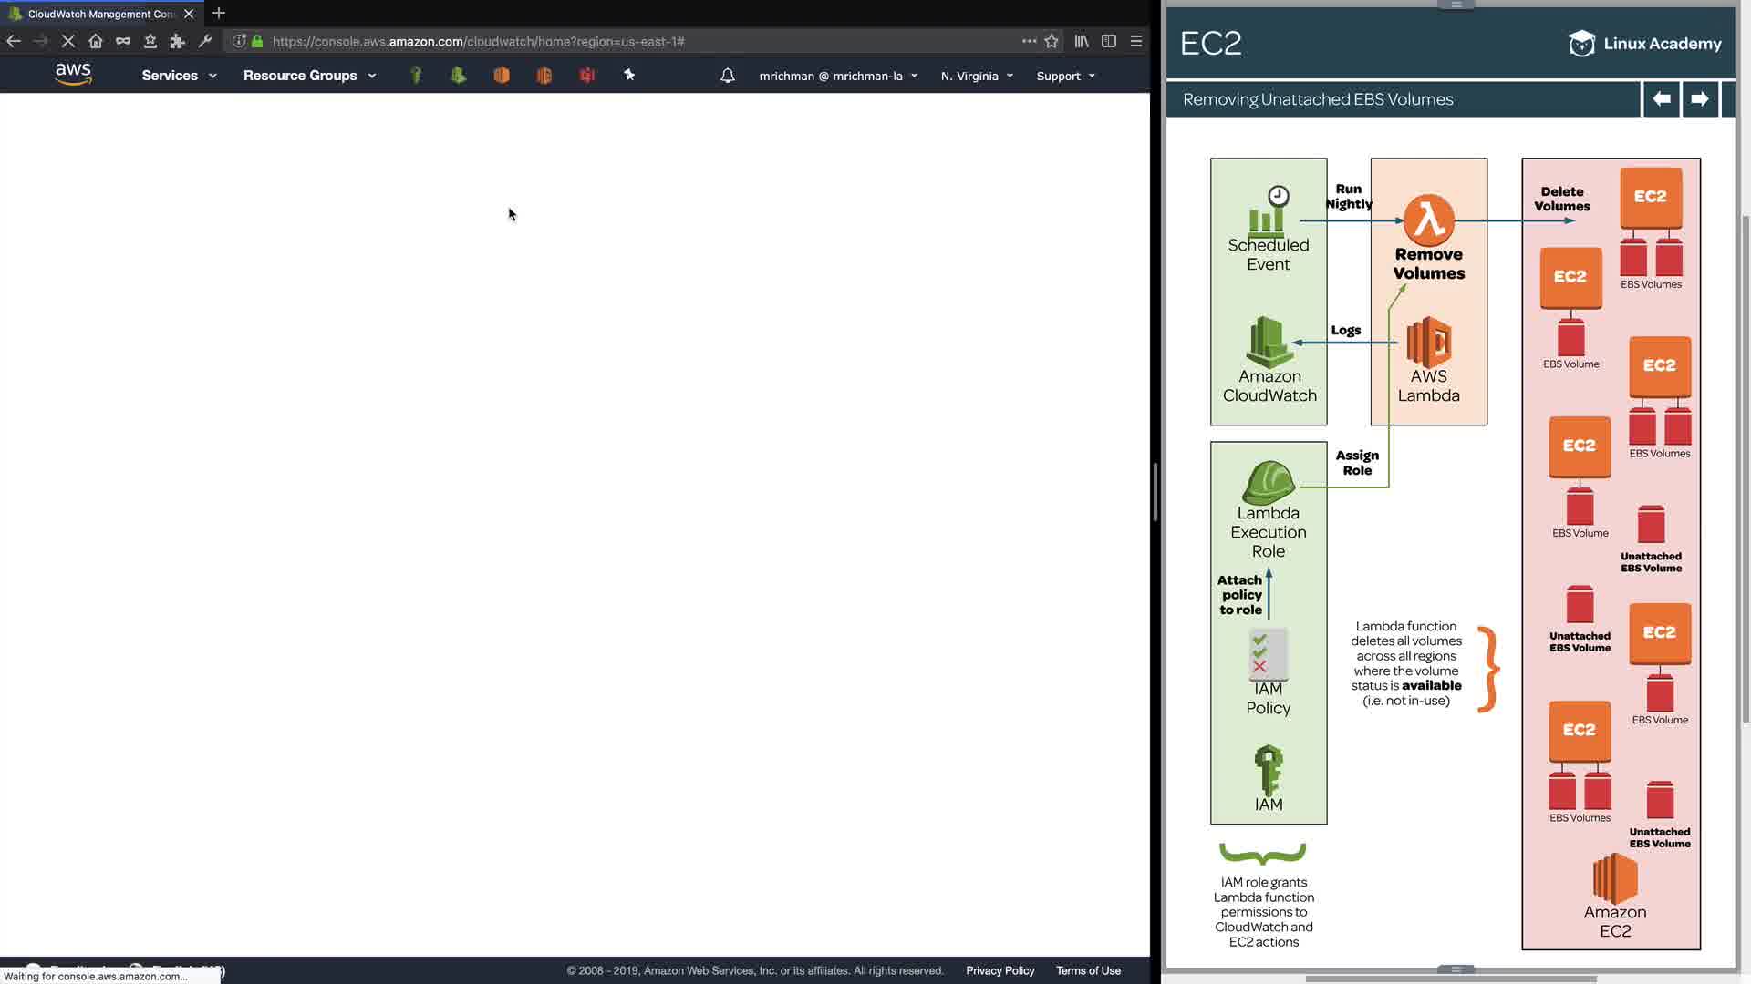1751x984 pixels.
Task: Open the notifications bell
Action: (x=727, y=76)
